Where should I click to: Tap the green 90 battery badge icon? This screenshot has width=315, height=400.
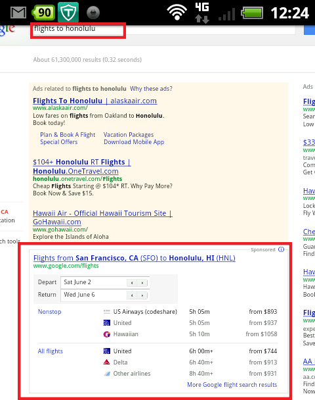[43, 12]
